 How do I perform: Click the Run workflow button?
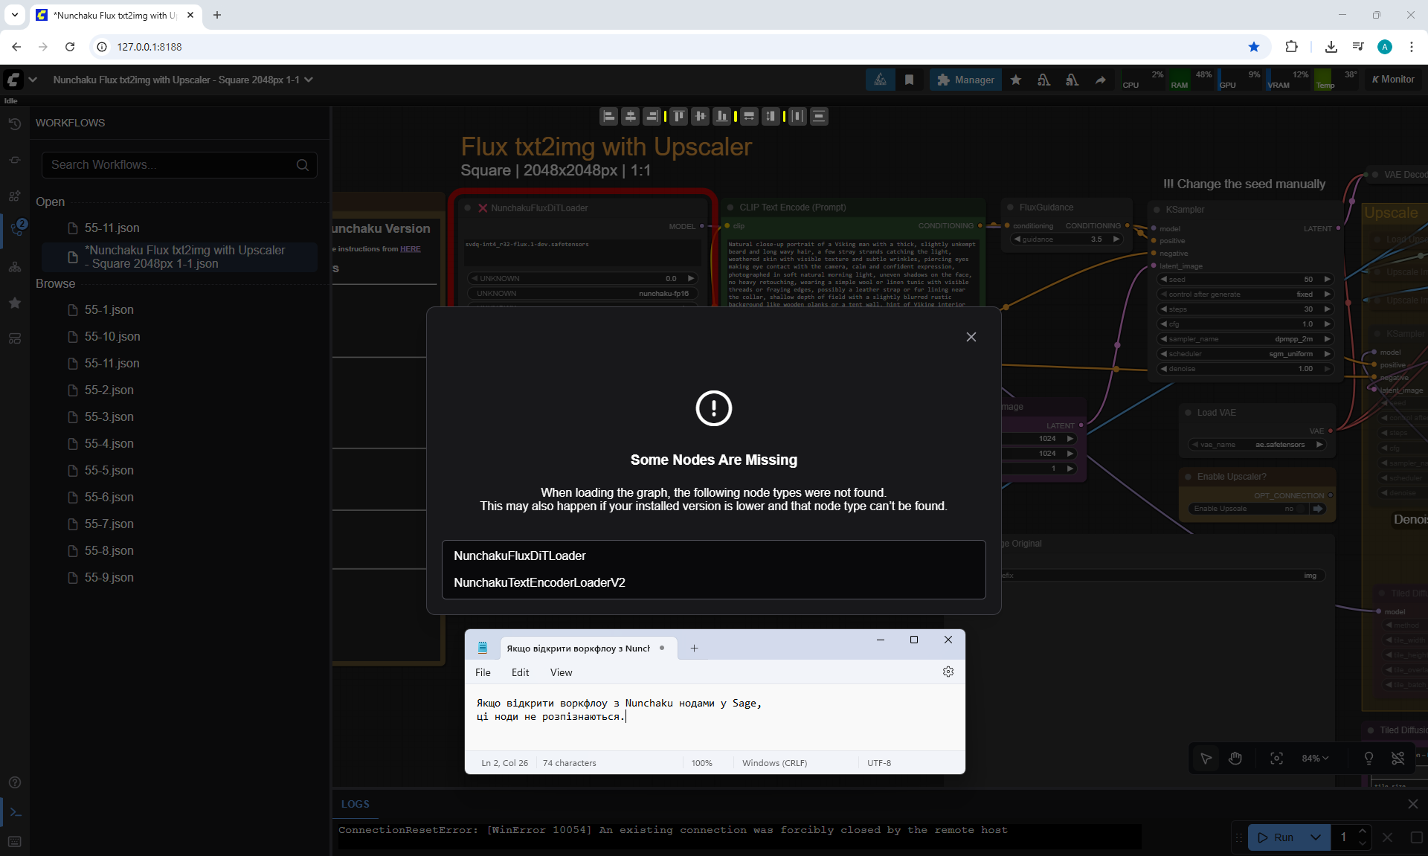tap(1276, 837)
